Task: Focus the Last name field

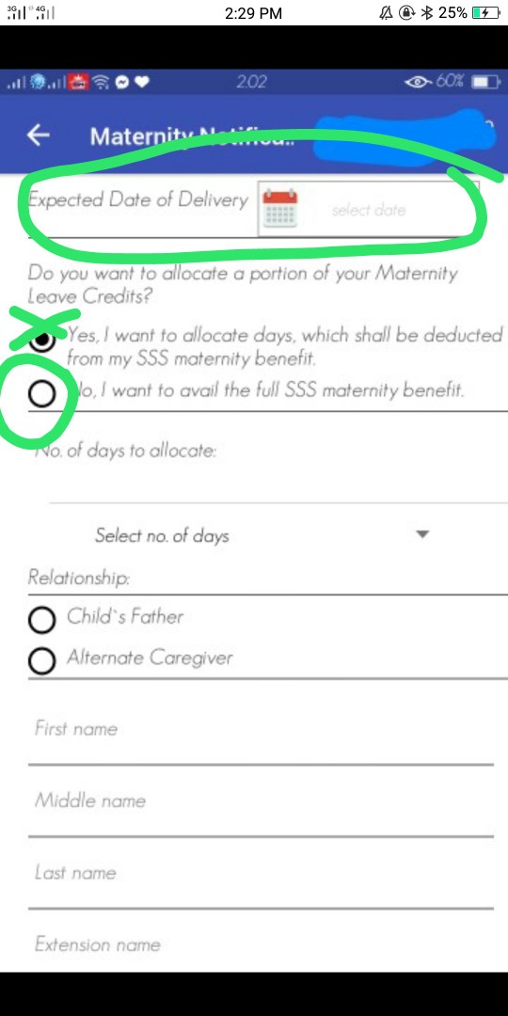Action: [261, 878]
